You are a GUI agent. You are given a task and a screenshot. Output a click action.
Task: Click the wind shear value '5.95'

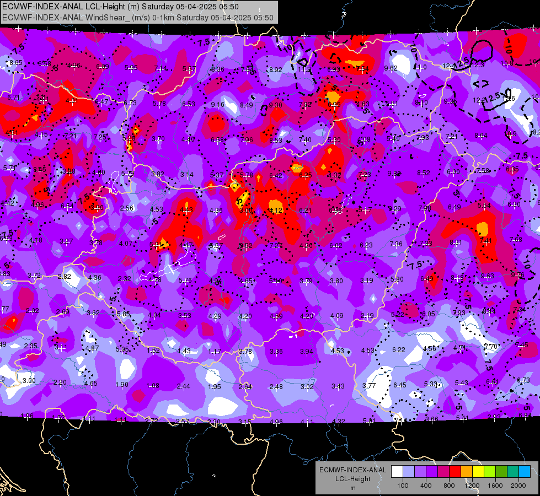point(131,68)
